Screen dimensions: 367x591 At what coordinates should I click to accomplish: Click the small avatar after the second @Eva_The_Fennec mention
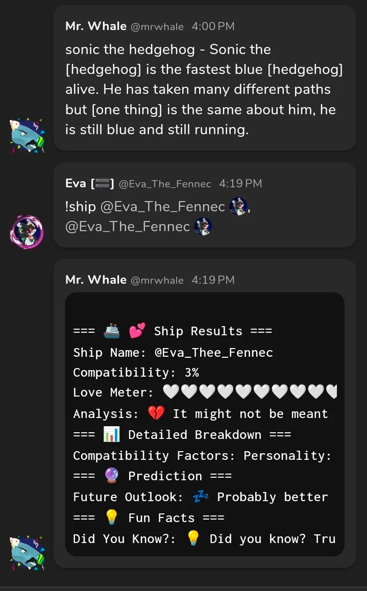pyautogui.click(x=203, y=227)
